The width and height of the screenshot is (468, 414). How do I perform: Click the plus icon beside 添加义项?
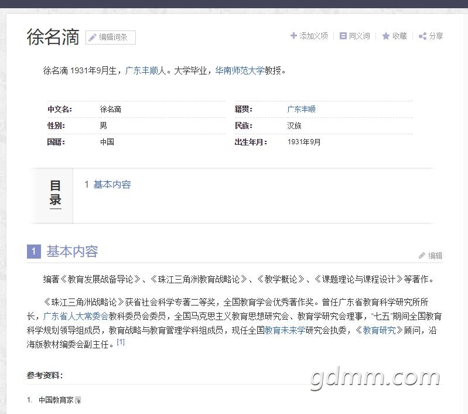293,36
